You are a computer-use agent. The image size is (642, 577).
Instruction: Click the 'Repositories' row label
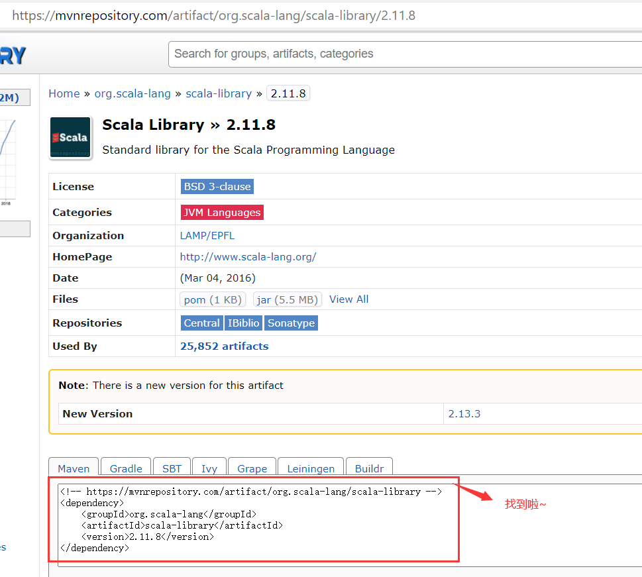pyautogui.click(x=87, y=323)
